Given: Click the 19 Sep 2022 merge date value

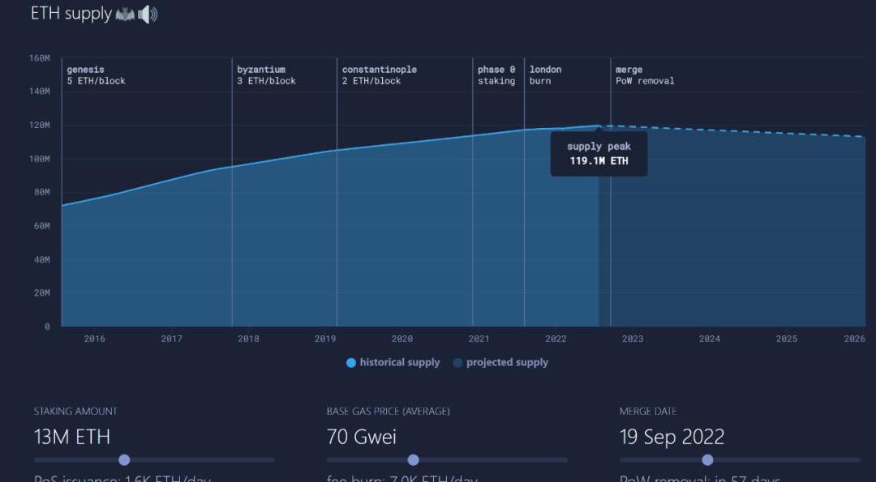Looking at the screenshot, I should (672, 437).
